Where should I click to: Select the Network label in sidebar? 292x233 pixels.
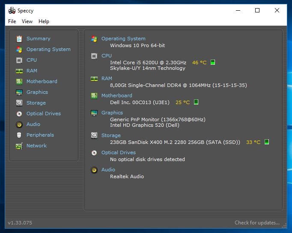[x=36, y=146]
